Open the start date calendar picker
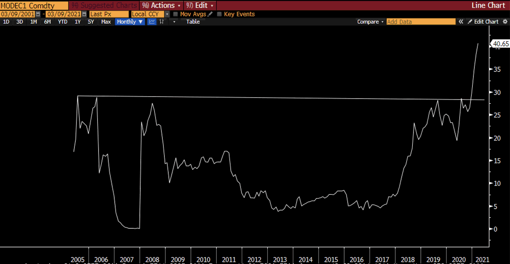Viewport: 510px width, 264px height. [38, 14]
